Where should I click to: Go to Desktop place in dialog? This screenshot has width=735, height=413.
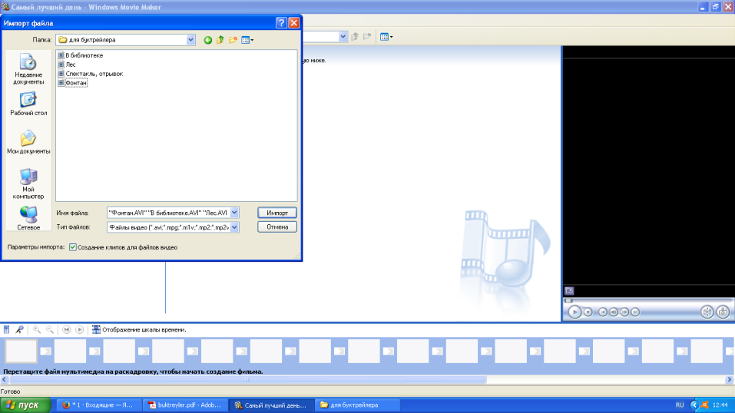pos(28,104)
